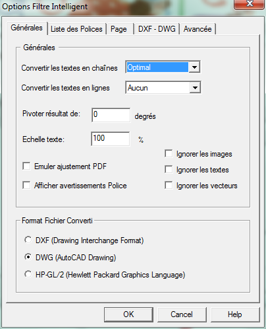This screenshot has height=329, width=266.
Task: Enable Emuler ajustement PDF checkbox
Action: pos(26,166)
